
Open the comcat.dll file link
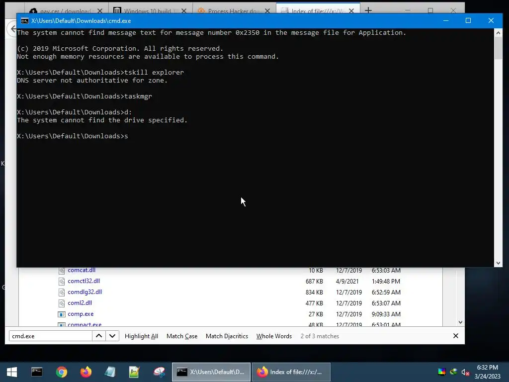(82, 270)
